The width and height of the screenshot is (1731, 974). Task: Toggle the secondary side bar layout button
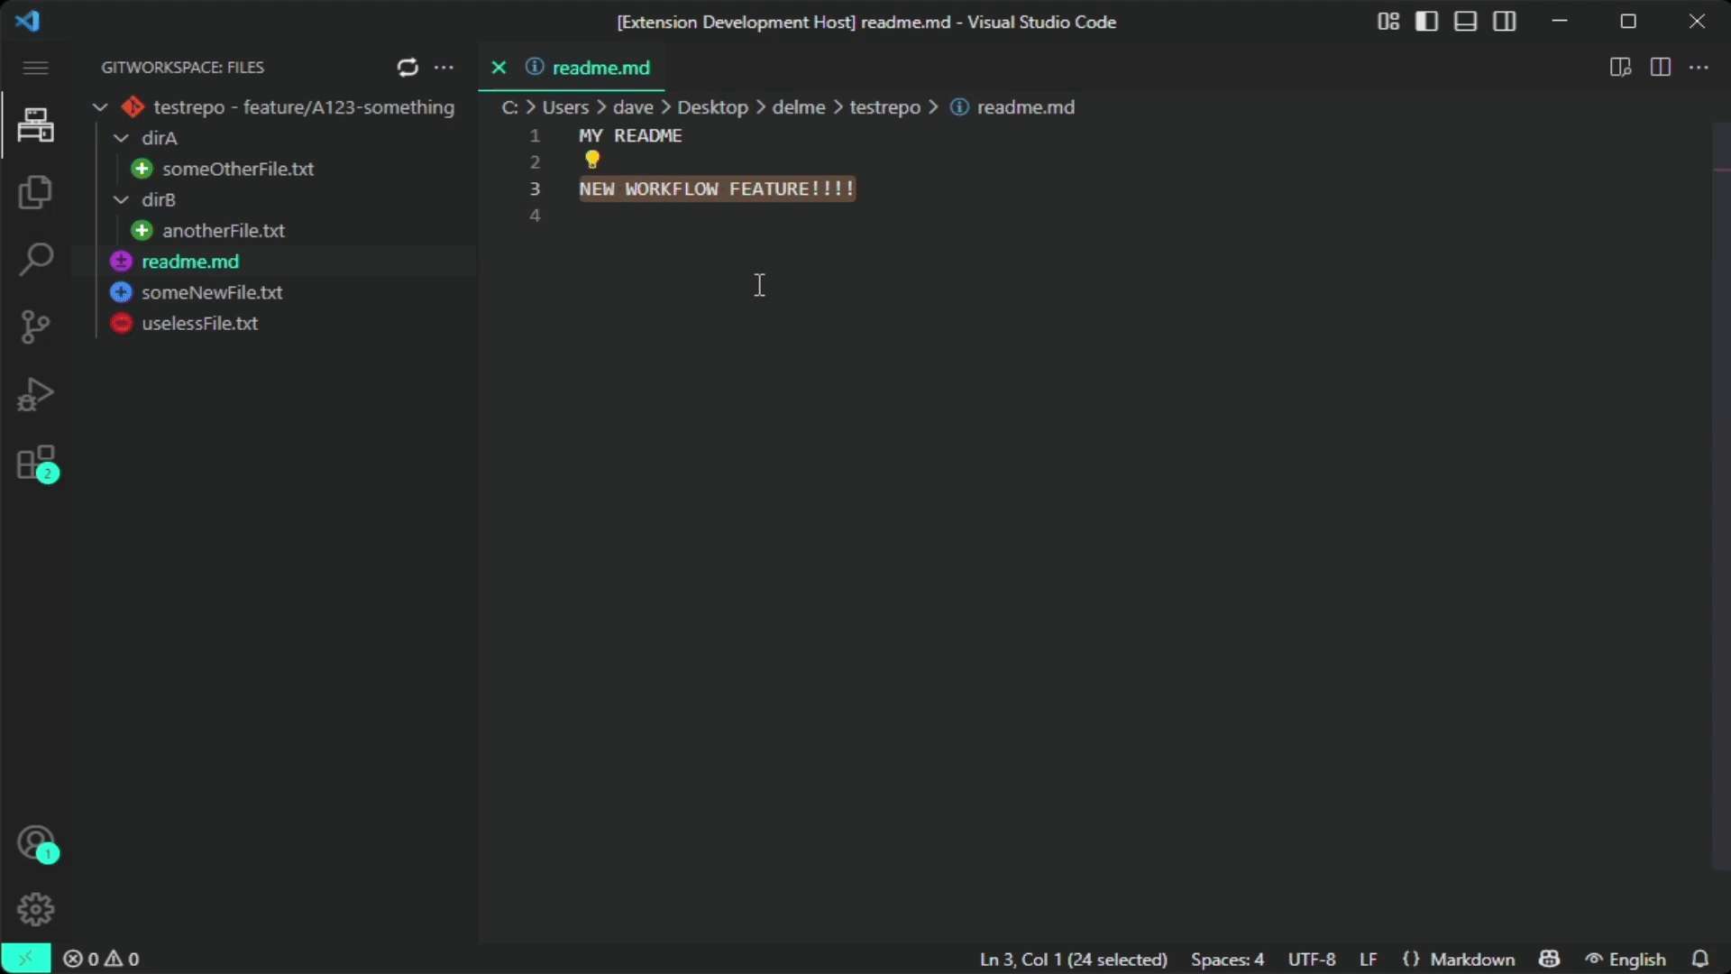1504,22
